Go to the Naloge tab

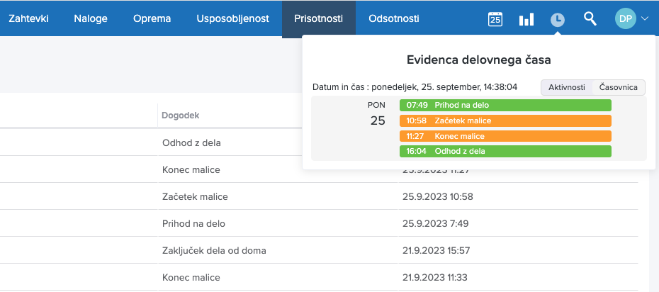(x=91, y=18)
